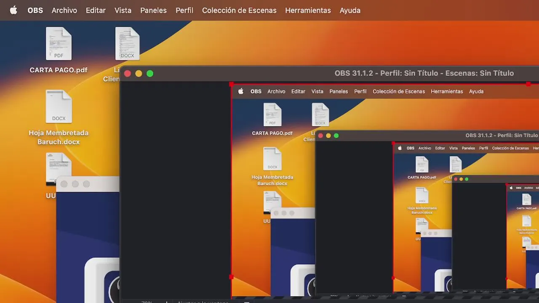
Task: Open the OBS menu in top menu bar
Action: (35, 11)
